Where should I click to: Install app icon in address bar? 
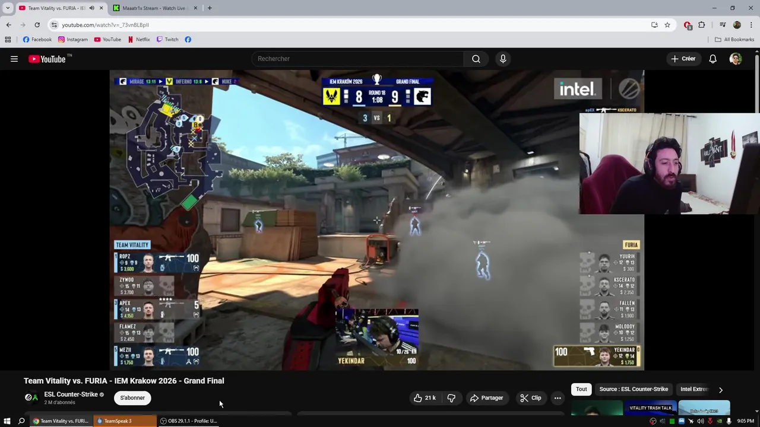click(x=654, y=25)
